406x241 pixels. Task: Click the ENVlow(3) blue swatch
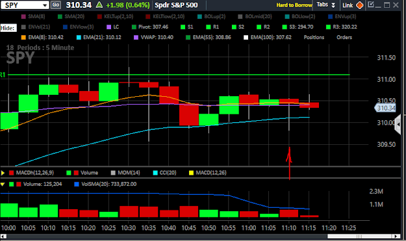click(x=65, y=27)
